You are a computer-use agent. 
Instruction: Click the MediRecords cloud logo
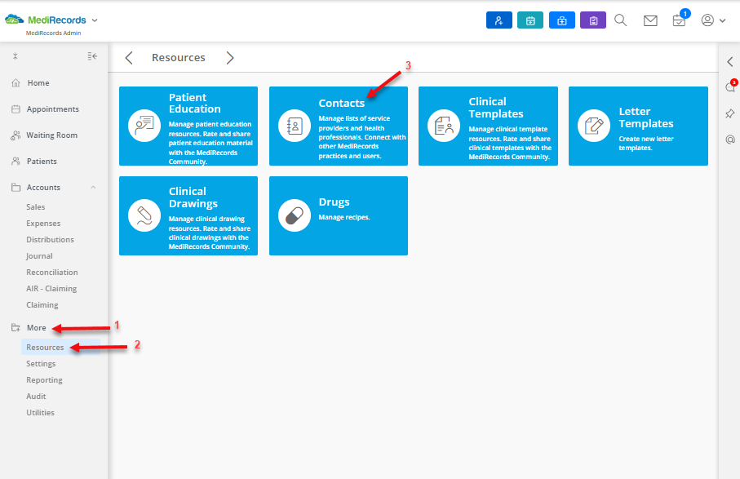coord(14,20)
